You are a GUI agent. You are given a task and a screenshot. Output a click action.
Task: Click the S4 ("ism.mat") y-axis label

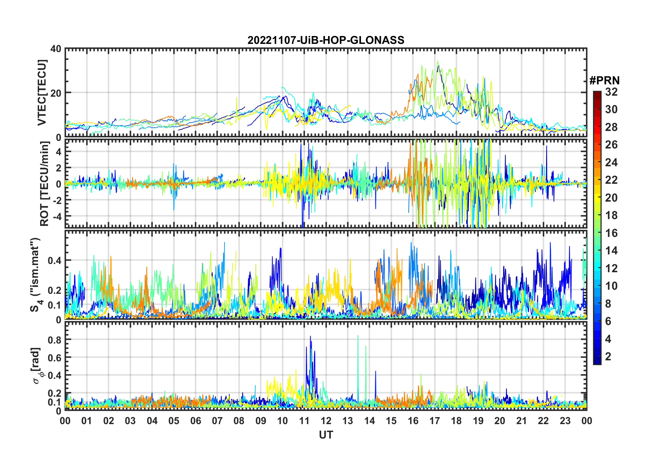[36, 275]
